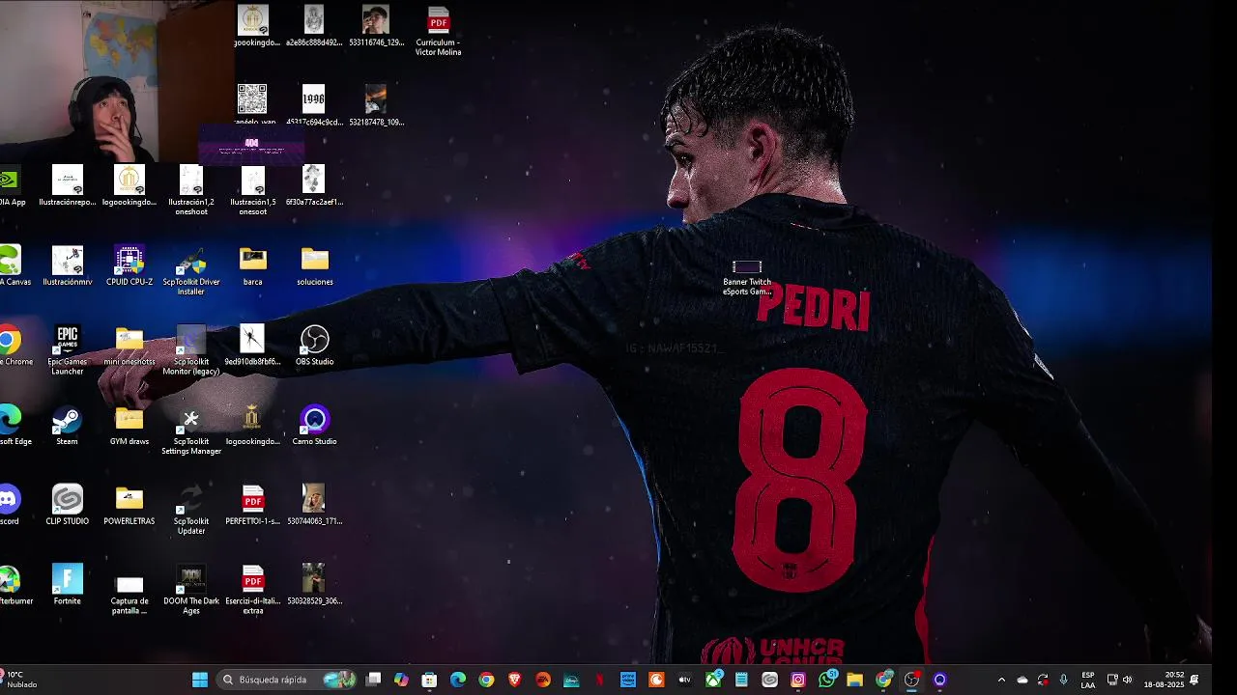Viewport: 1237px width, 695px height.
Task: Open the 533116746_129 image file
Action: pyautogui.click(x=376, y=27)
